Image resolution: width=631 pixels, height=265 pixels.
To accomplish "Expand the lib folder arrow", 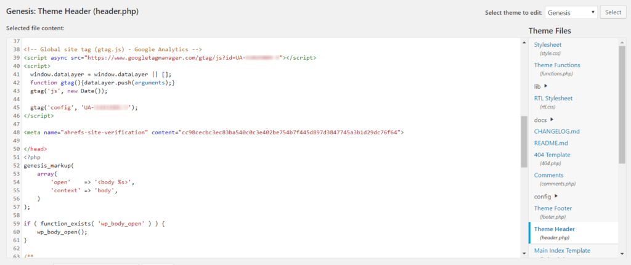I will click(x=546, y=86).
